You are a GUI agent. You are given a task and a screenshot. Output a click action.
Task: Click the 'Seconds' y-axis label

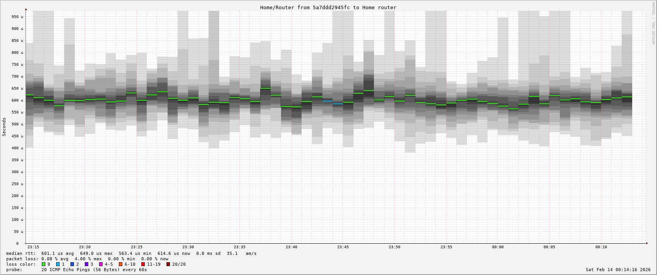(4, 127)
